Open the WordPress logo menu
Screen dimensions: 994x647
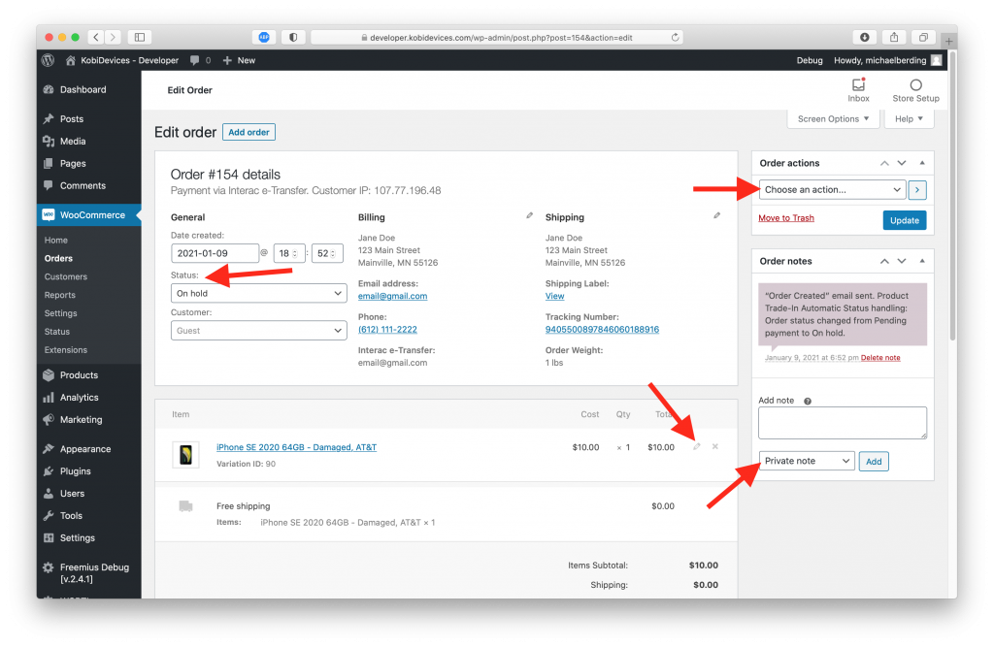tap(49, 60)
